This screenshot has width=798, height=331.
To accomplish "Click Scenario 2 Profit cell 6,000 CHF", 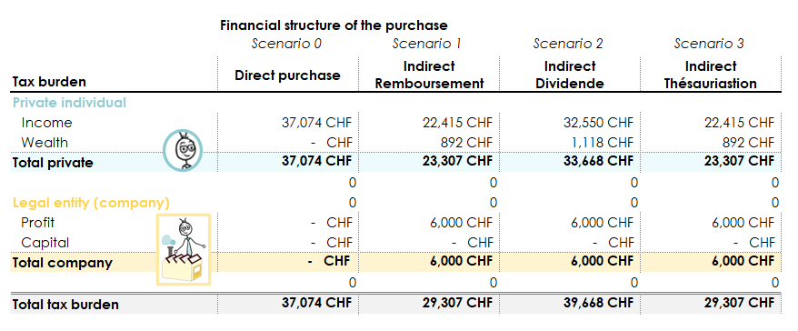I will (x=603, y=223).
